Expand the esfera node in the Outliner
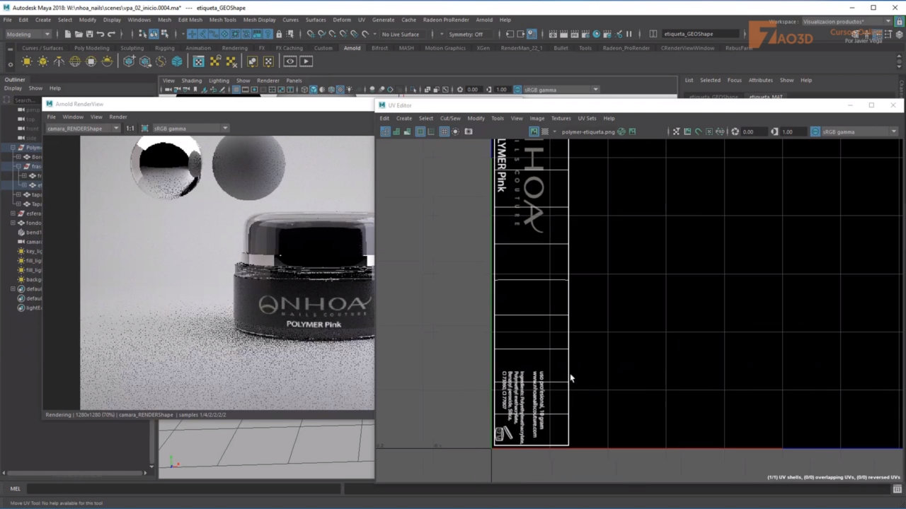906x509 pixels. point(13,213)
